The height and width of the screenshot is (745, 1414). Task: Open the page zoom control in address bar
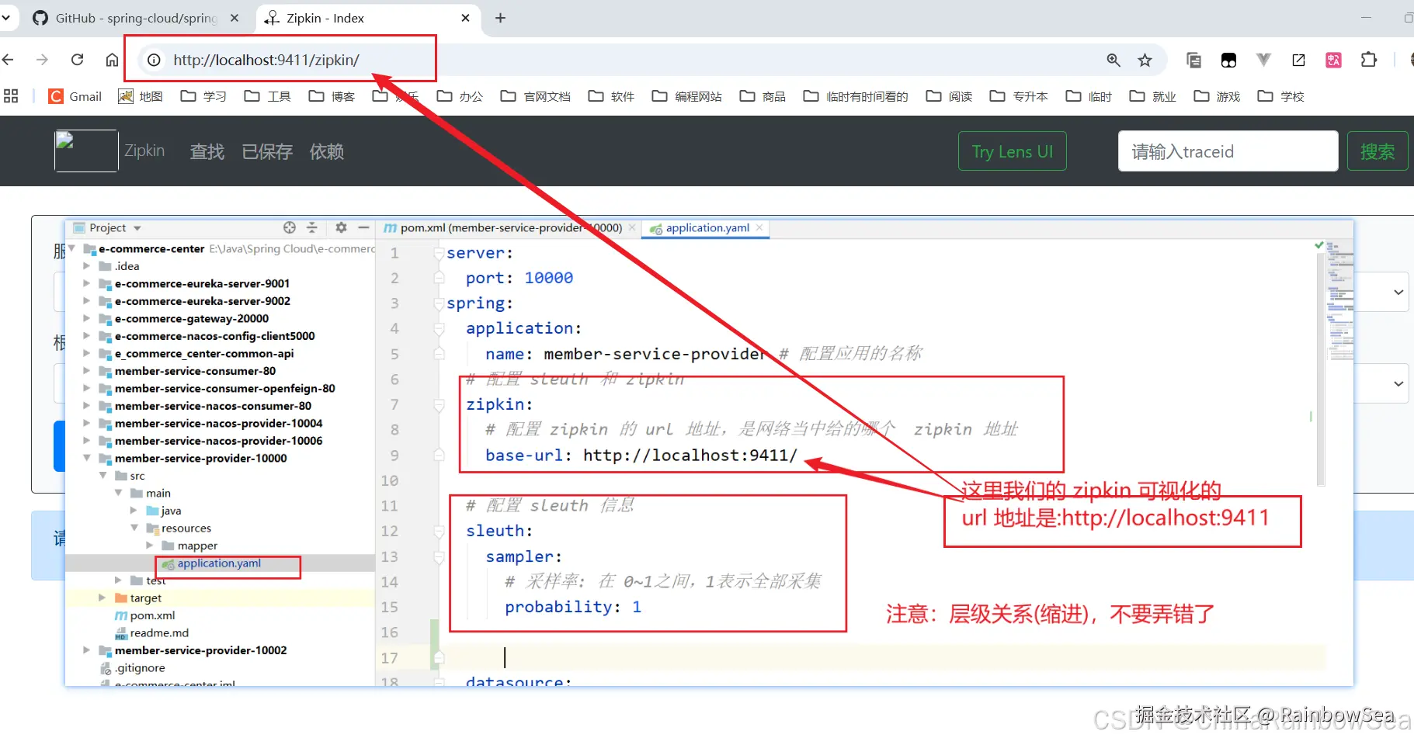tap(1113, 60)
